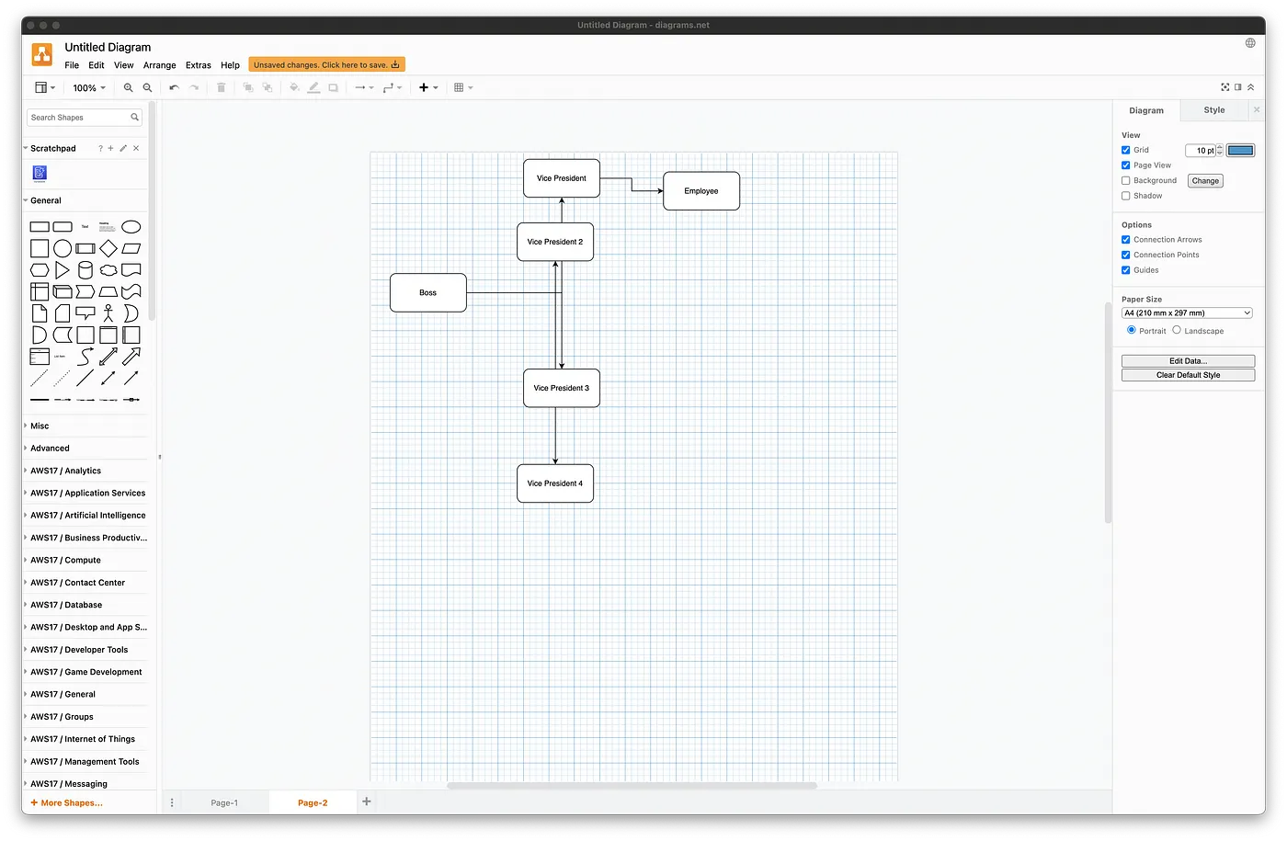Select the Landscape radio button

coord(1176,330)
